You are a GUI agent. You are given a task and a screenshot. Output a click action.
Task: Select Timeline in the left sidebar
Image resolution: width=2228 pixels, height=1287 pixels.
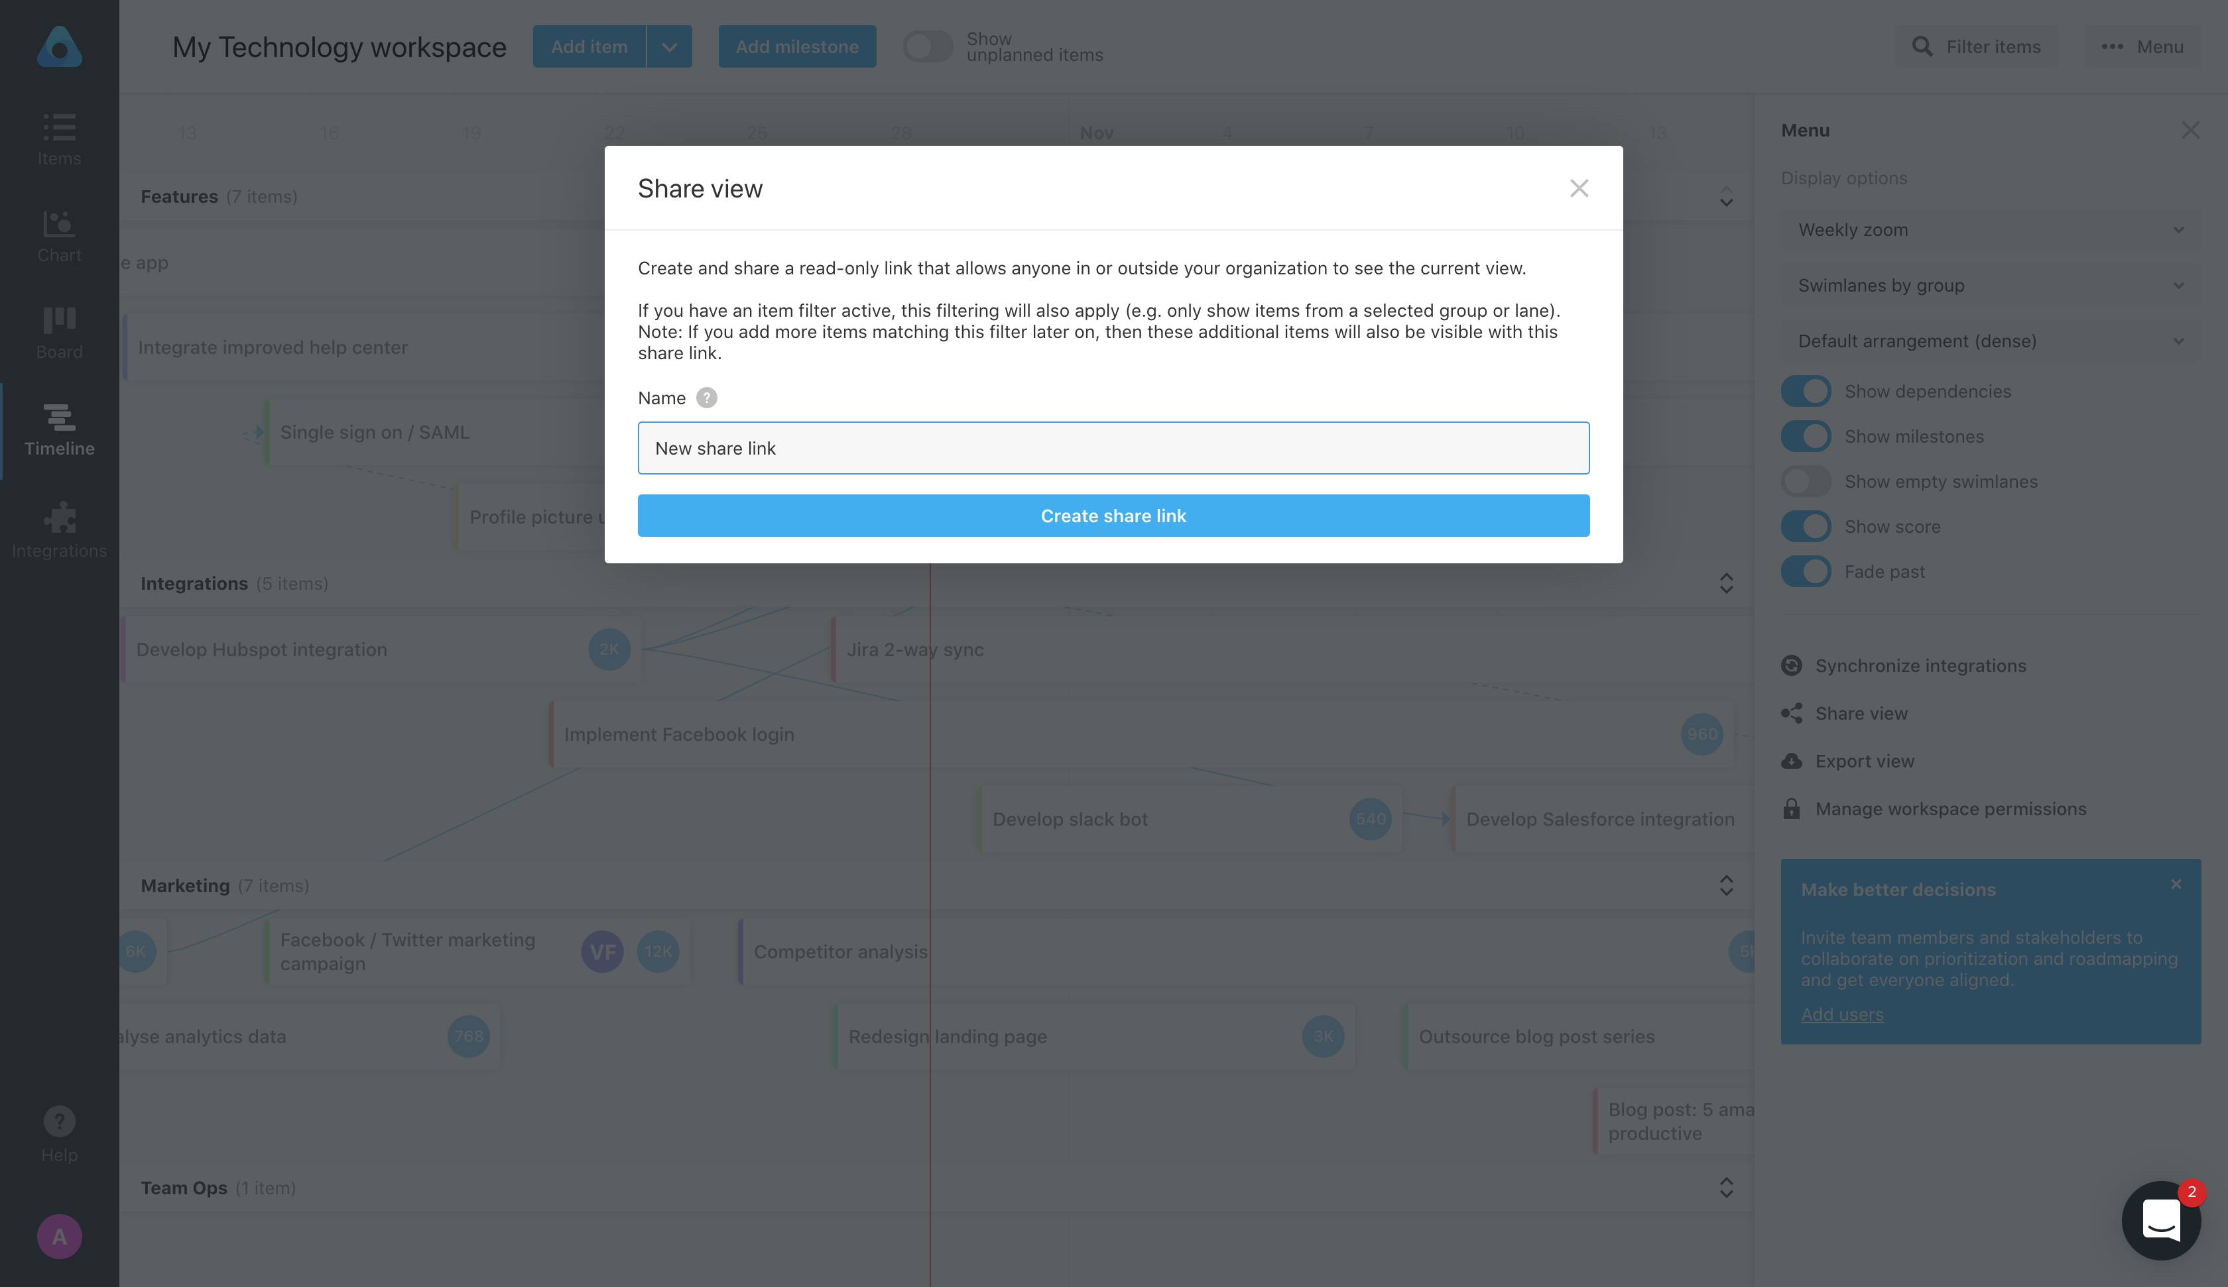[58, 429]
